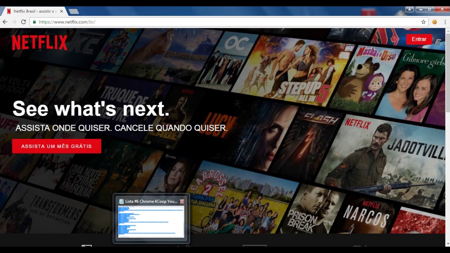The width and height of the screenshot is (450, 253).
Task: Click the page vertical scrollbar thumb
Action: [x=448, y=73]
